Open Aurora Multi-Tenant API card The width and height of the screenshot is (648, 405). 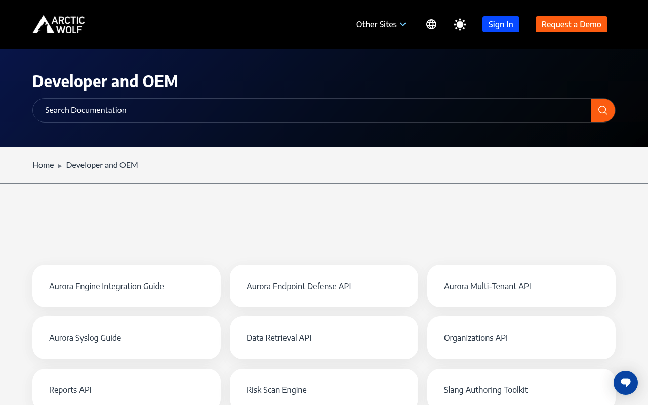(521, 286)
